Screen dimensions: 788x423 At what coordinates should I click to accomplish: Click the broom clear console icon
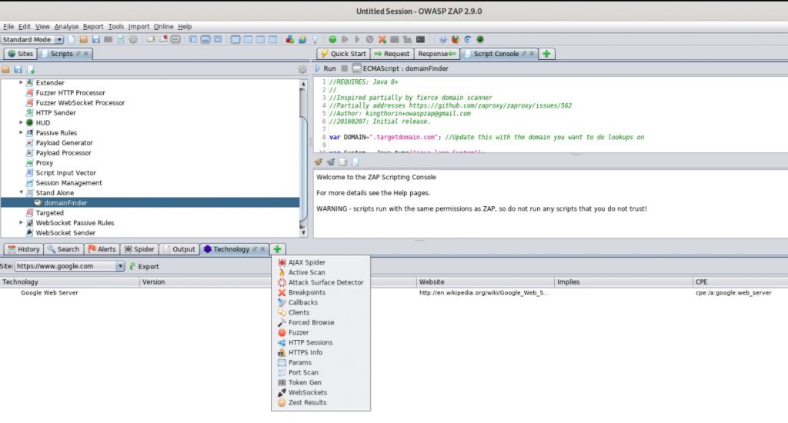[319, 162]
